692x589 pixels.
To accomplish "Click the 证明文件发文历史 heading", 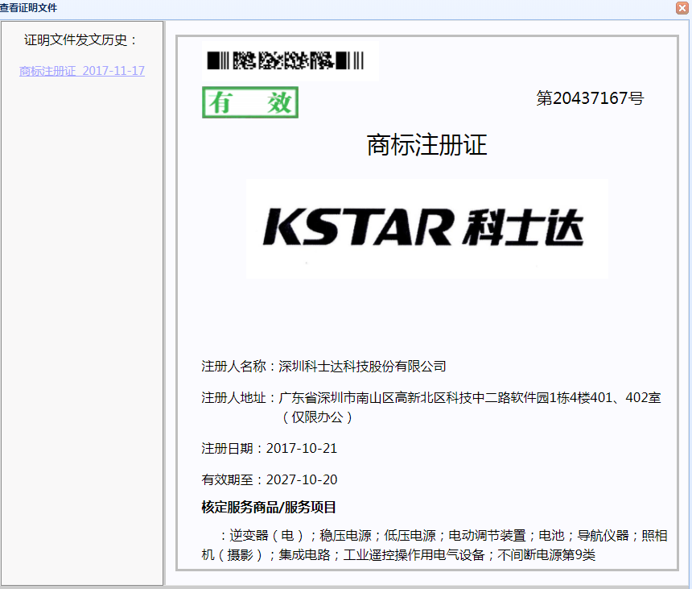I will point(80,40).
